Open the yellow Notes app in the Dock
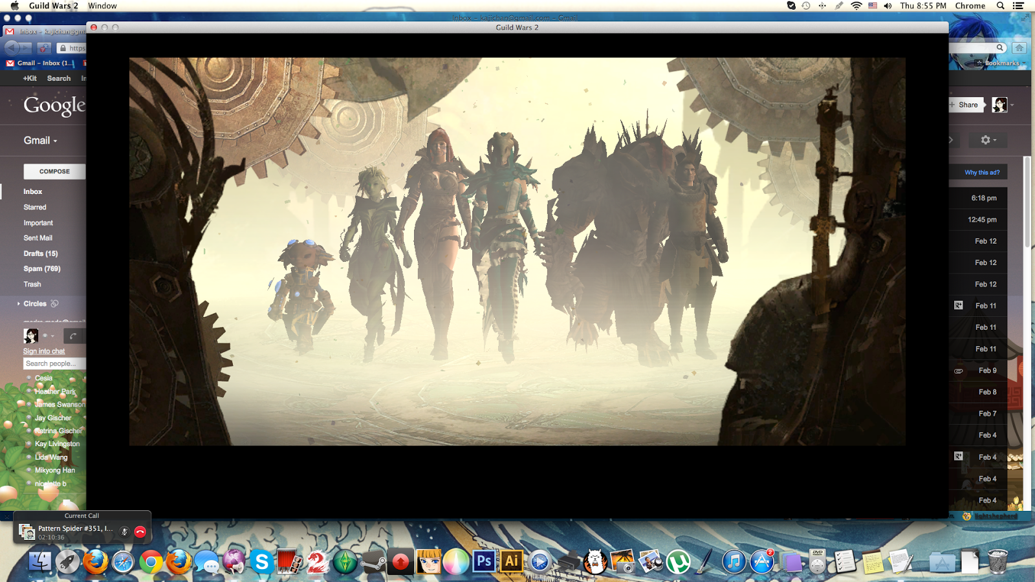The image size is (1035, 582). [872, 561]
